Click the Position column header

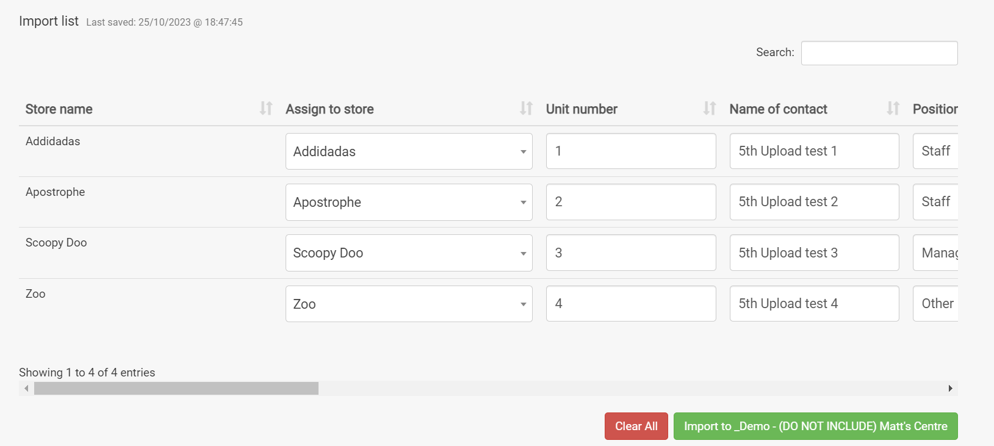(x=934, y=109)
